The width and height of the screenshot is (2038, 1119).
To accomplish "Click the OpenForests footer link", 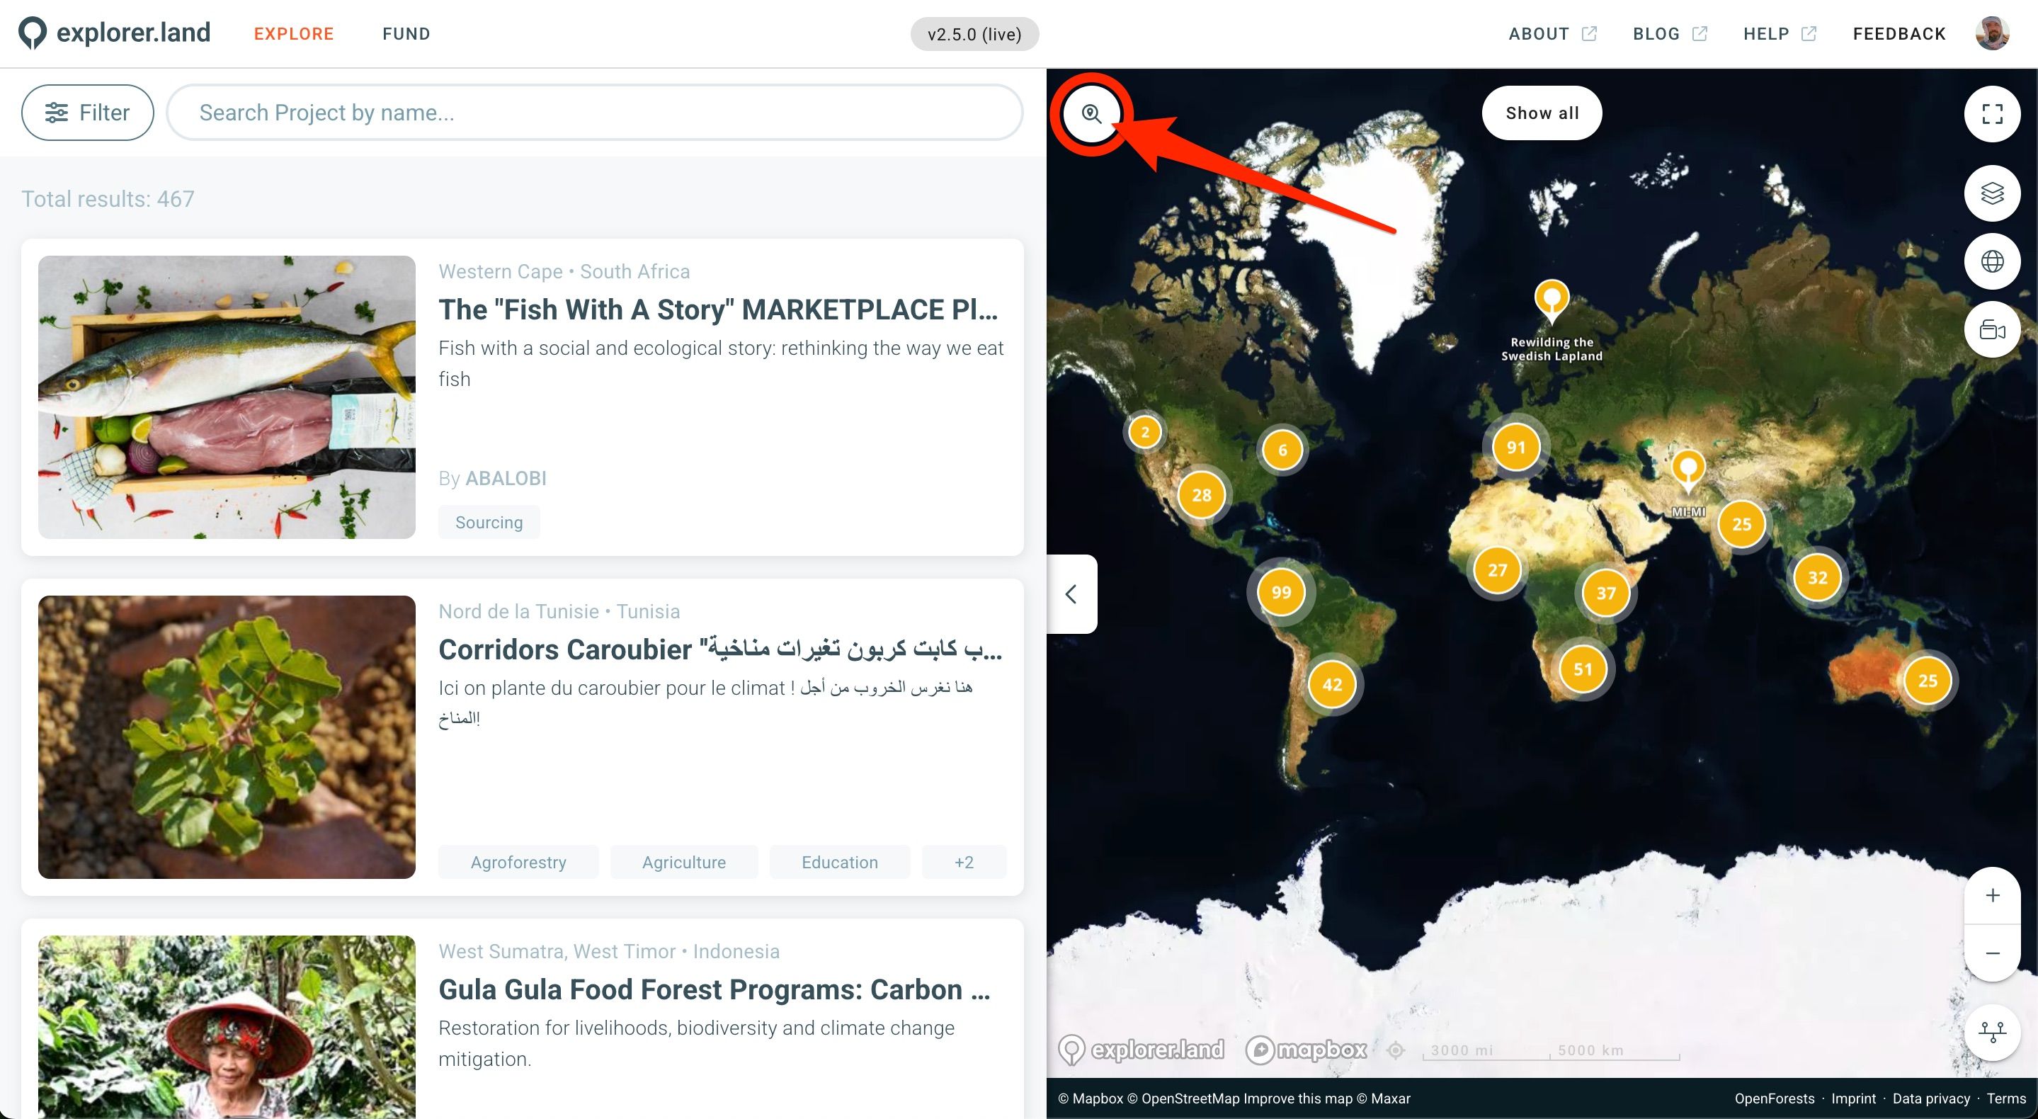I will [1775, 1098].
